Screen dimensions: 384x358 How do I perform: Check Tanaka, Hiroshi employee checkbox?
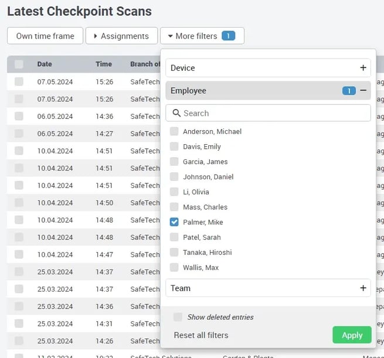[174, 253]
